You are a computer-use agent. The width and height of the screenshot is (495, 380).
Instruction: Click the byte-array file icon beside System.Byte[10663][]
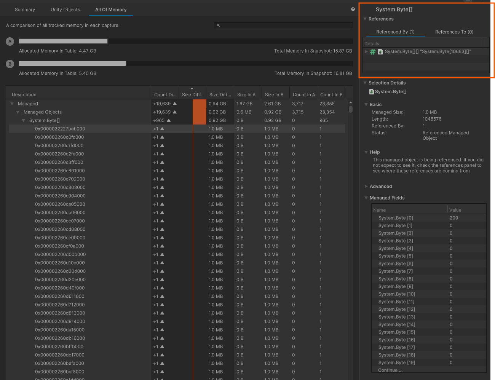(x=380, y=51)
